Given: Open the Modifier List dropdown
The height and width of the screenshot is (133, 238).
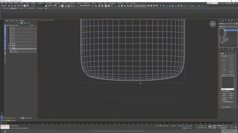Looking at the screenshot, I should click(x=228, y=26).
